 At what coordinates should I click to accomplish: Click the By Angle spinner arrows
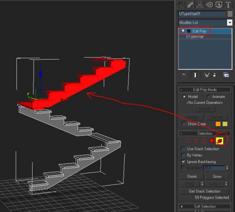227,168
